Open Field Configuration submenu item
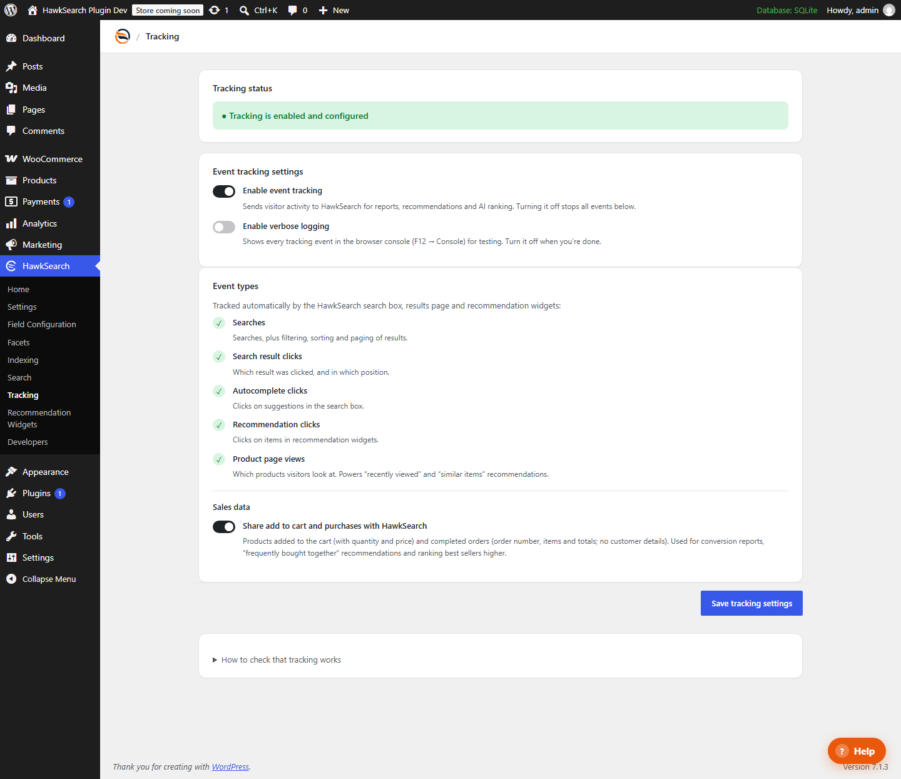The image size is (901, 779). click(42, 324)
